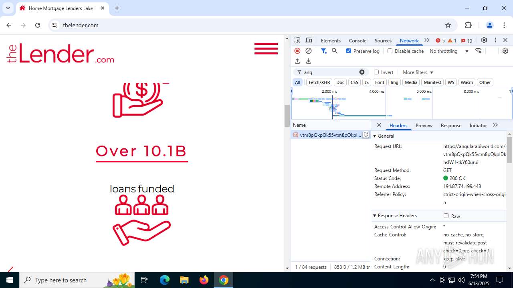Switch to the Elements panel

pyautogui.click(x=331, y=40)
